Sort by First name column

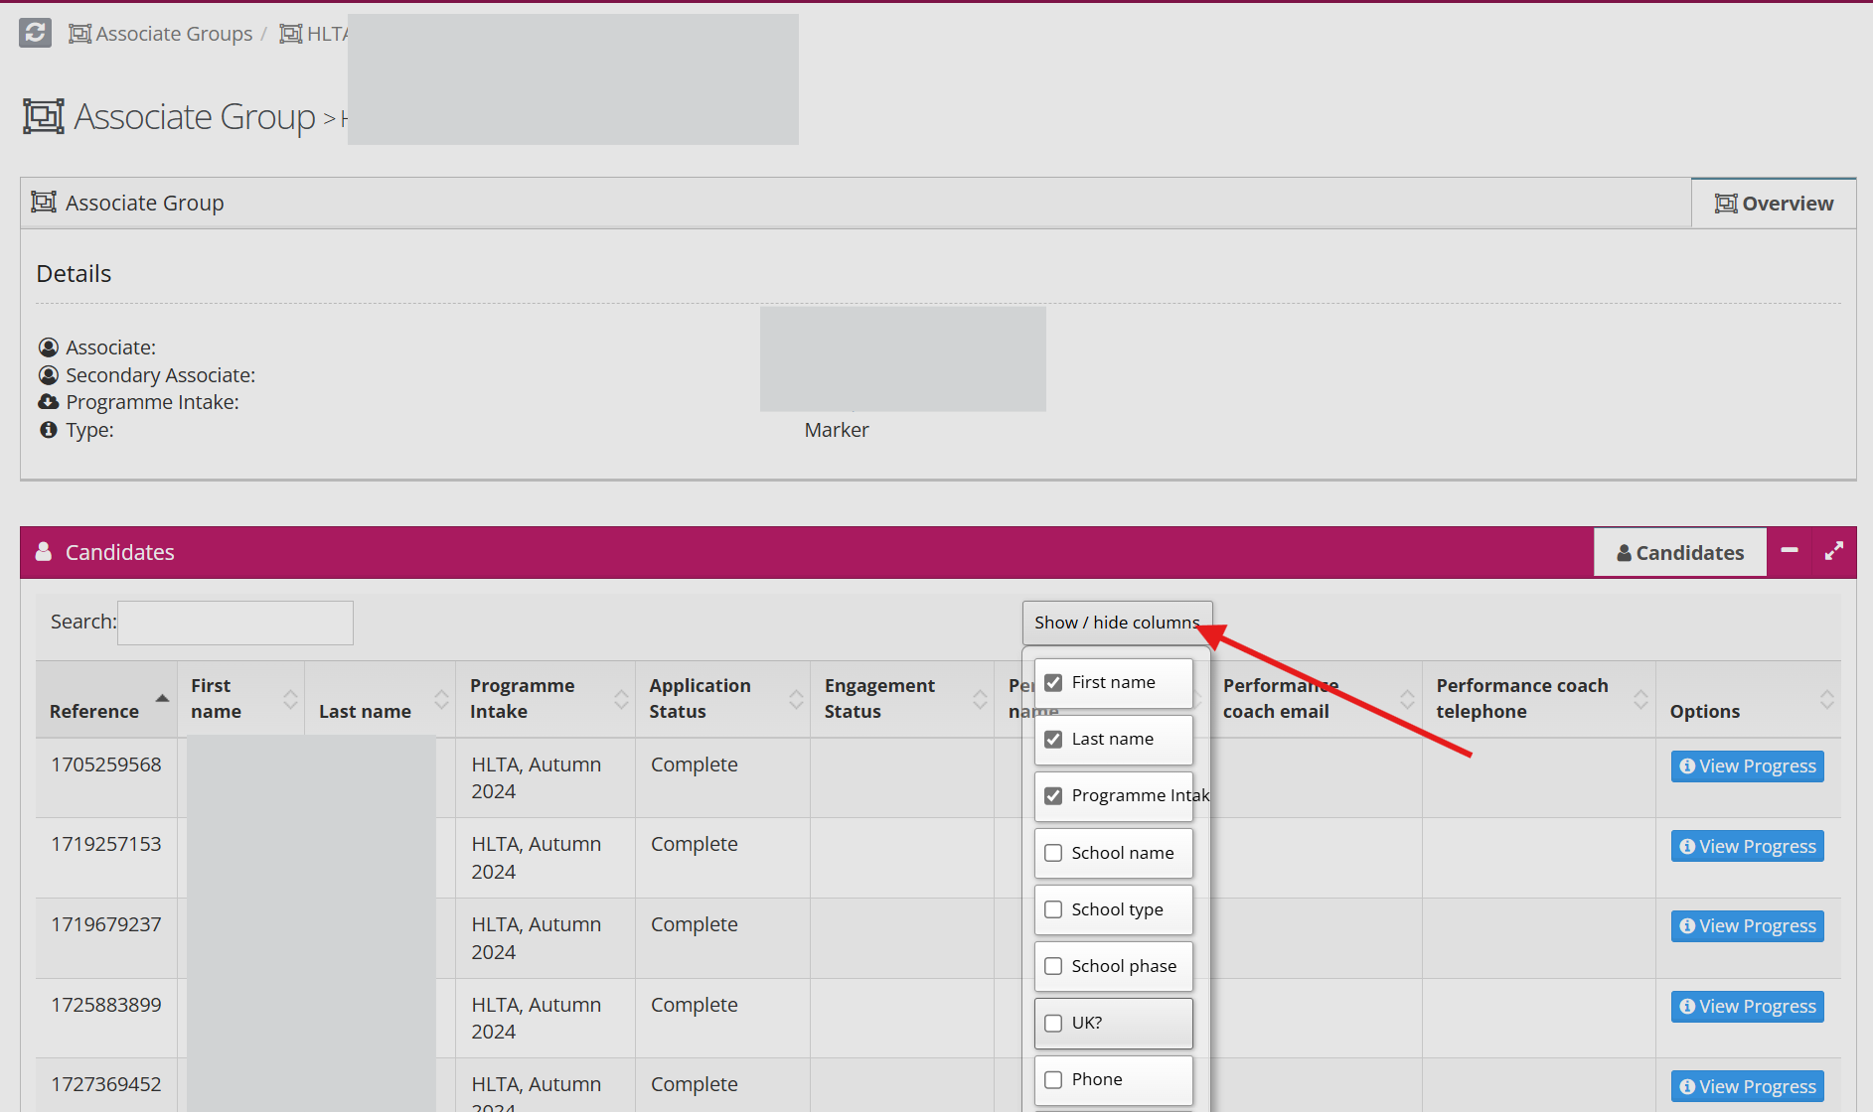[x=240, y=699]
